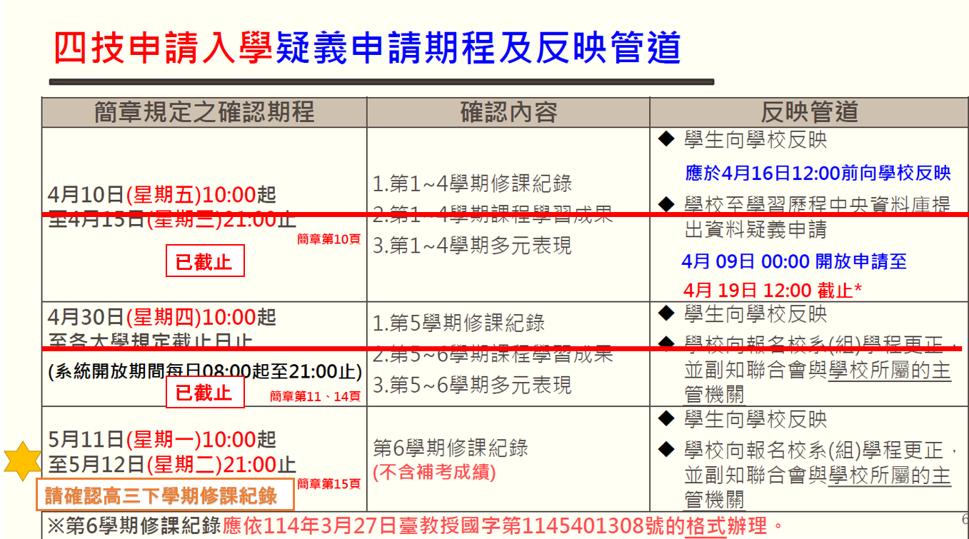
Task: Select the line 2.第5~6學期課程學習成果
Action: pyautogui.click(x=493, y=353)
